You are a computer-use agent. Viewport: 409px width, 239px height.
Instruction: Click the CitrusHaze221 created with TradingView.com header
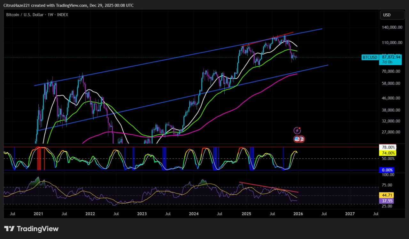click(x=69, y=5)
